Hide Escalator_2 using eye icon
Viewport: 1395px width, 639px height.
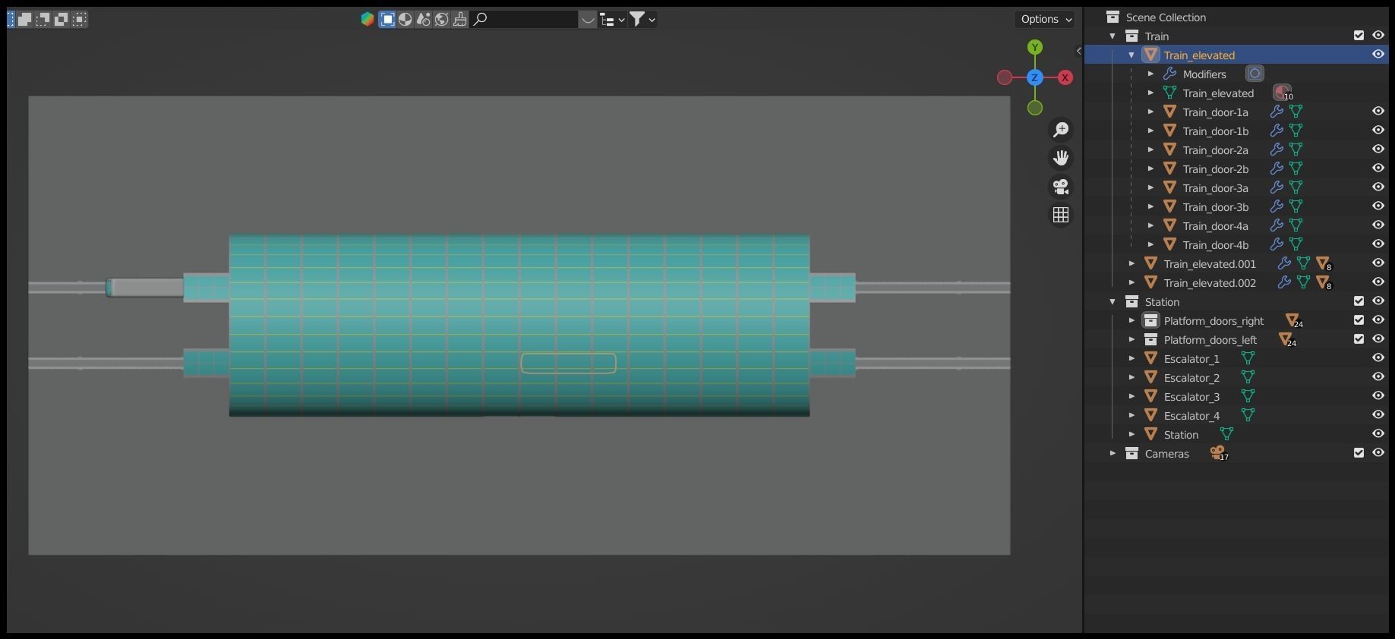point(1378,377)
